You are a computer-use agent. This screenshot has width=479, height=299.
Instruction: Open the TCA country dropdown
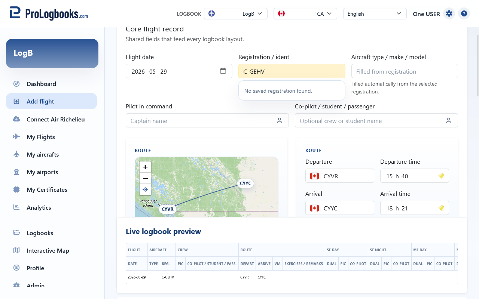pos(305,14)
